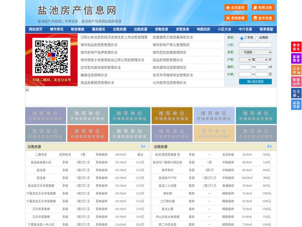Open the 新房楼盘 menu item
The height and width of the screenshot is (227, 302).
(78, 29)
